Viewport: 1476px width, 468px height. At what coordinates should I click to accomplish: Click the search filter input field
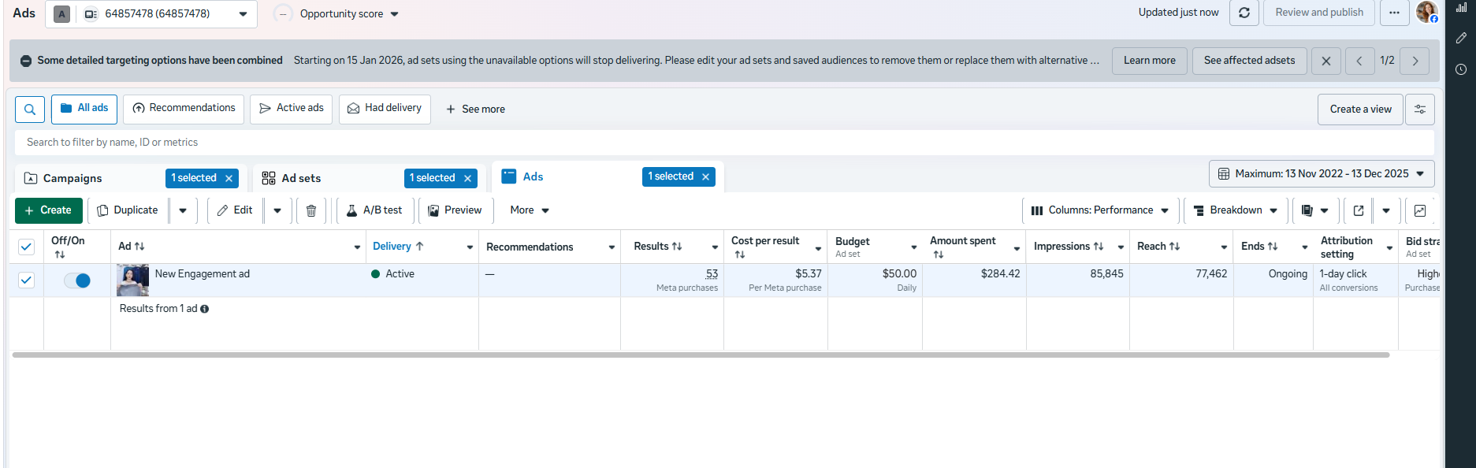709,143
